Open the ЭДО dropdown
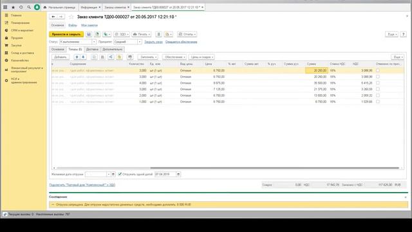412x232 pixels. pos(122,34)
